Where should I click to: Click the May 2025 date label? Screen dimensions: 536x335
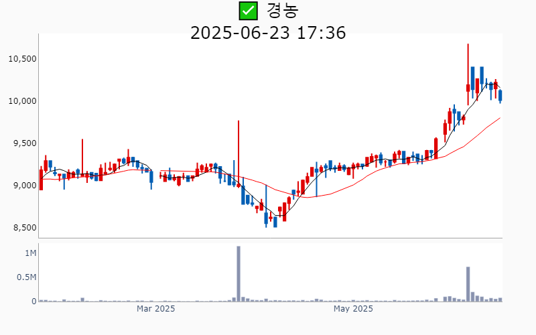point(353,309)
